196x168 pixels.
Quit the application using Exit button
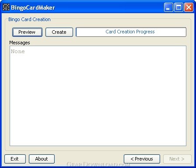[x=15, y=159]
